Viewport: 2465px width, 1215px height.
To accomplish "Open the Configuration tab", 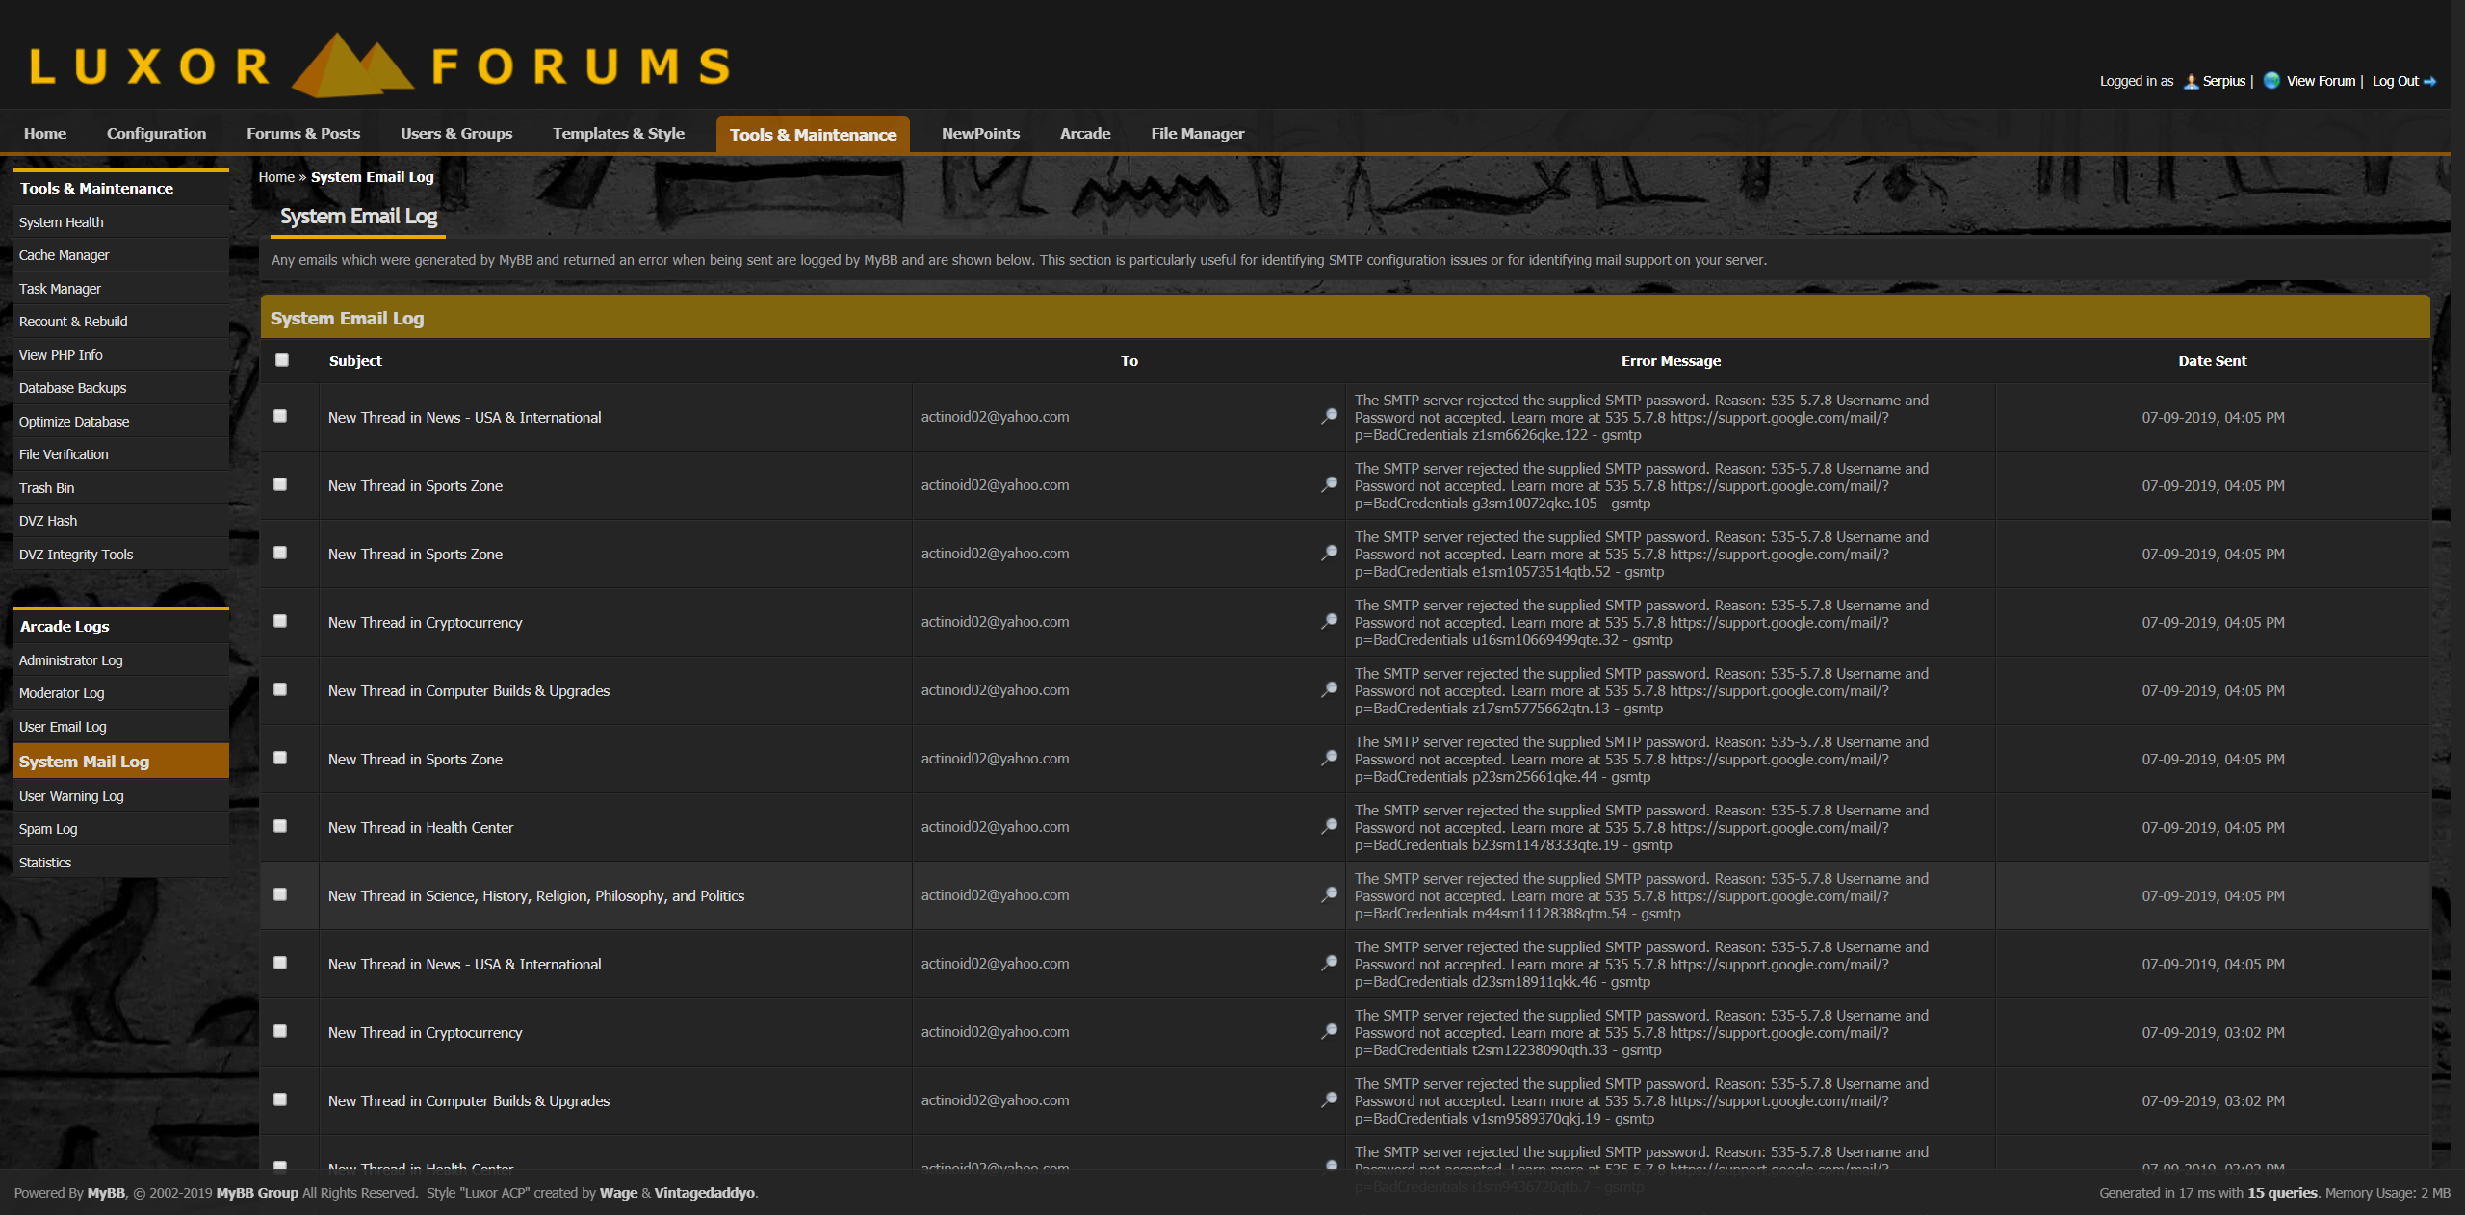I will pyautogui.click(x=156, y=134).
